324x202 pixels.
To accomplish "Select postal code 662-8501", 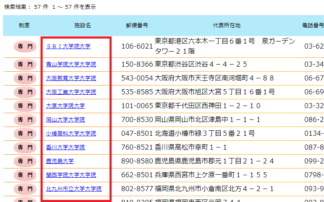I will click(137, 175).
